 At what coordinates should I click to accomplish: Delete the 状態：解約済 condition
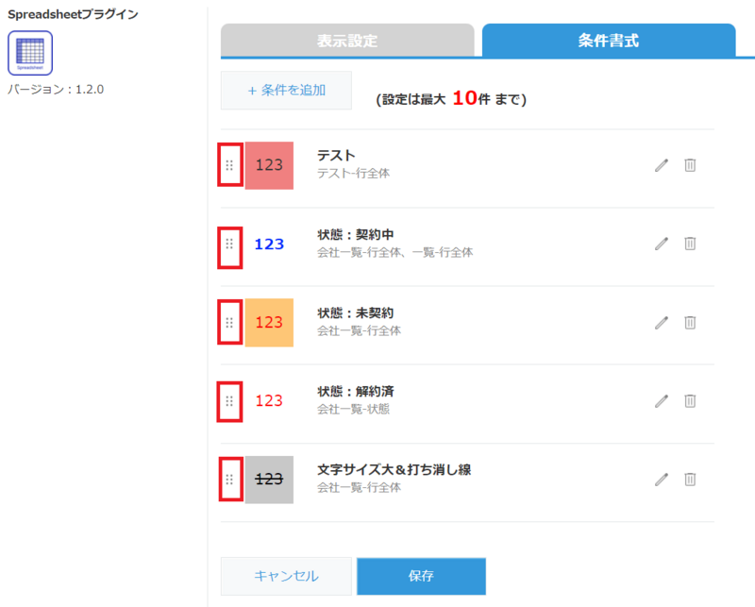tap(690, 400)
